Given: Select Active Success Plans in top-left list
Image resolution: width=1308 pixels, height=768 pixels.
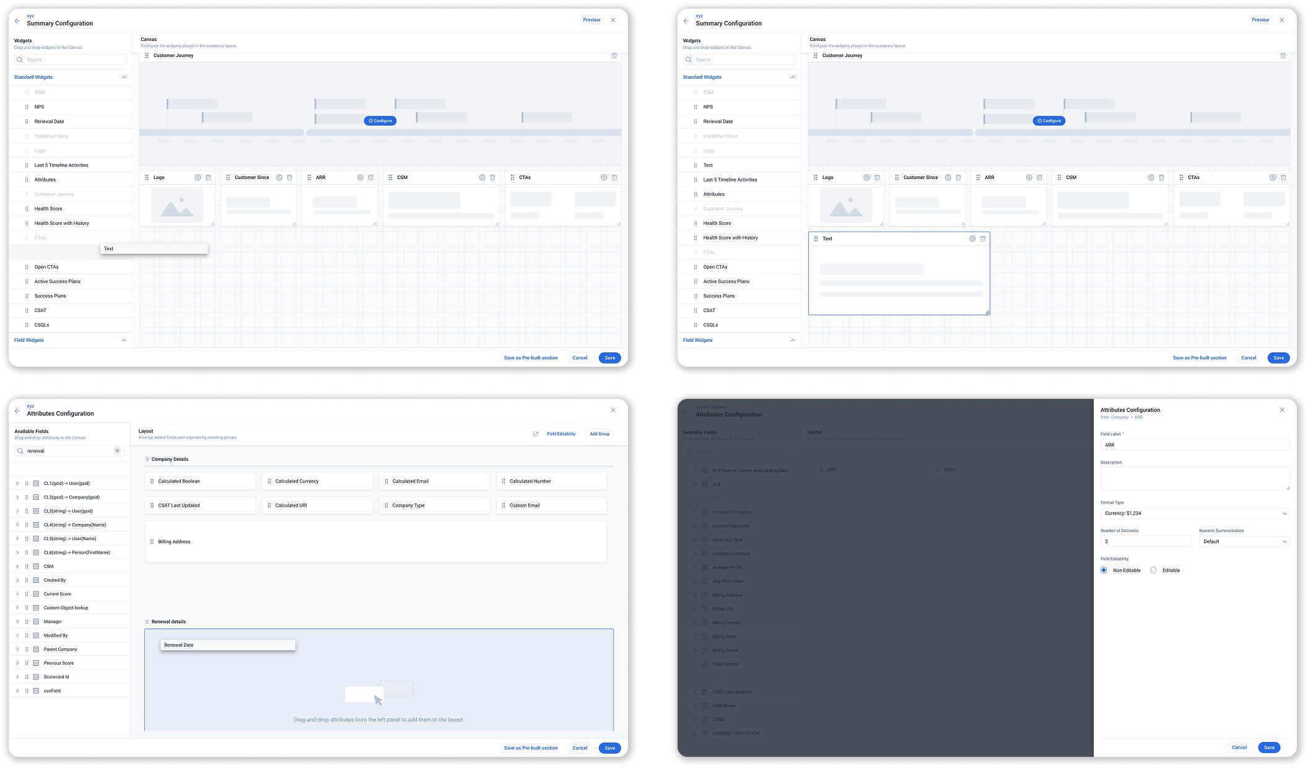Looking at the screenshot, I should 71,282.
